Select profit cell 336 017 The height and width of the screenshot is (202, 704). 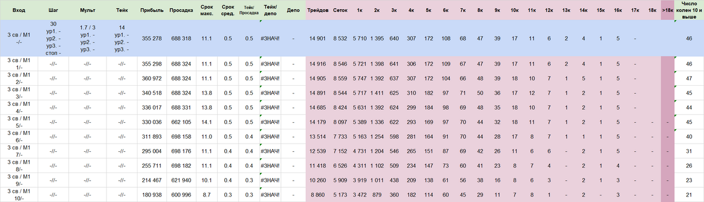click(x=151, y=108)
